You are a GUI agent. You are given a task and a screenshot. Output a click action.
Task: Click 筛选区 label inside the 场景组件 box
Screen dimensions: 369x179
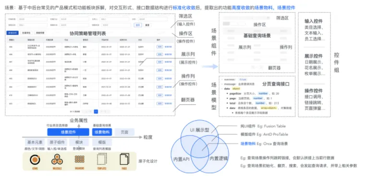(x=282, y=18)
